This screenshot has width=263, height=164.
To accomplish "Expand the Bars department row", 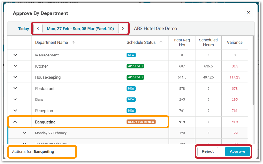I will pos(15,99).
